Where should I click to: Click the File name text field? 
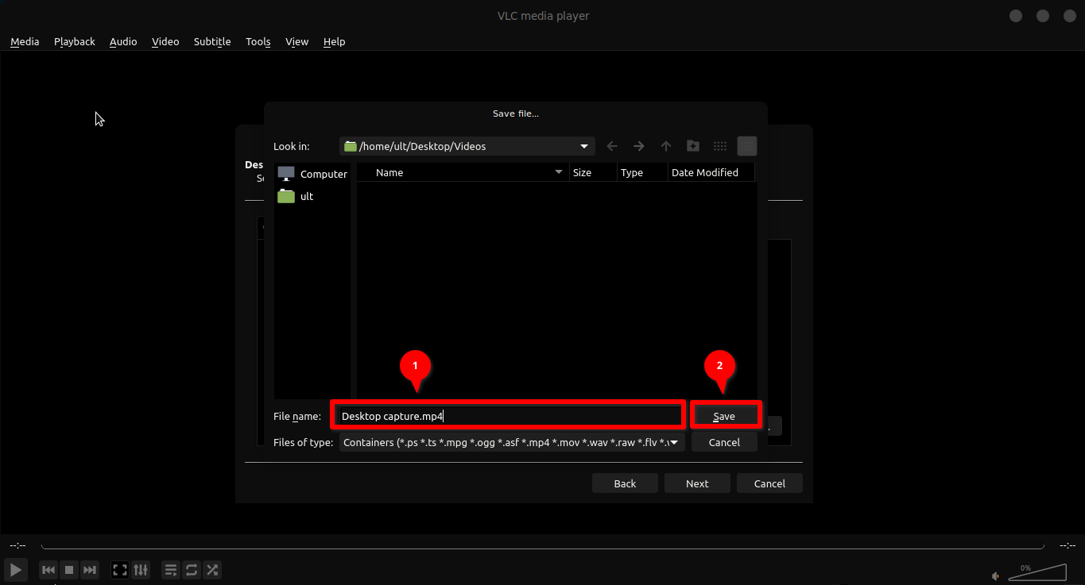pyautogui.click(x=509, y=416)
